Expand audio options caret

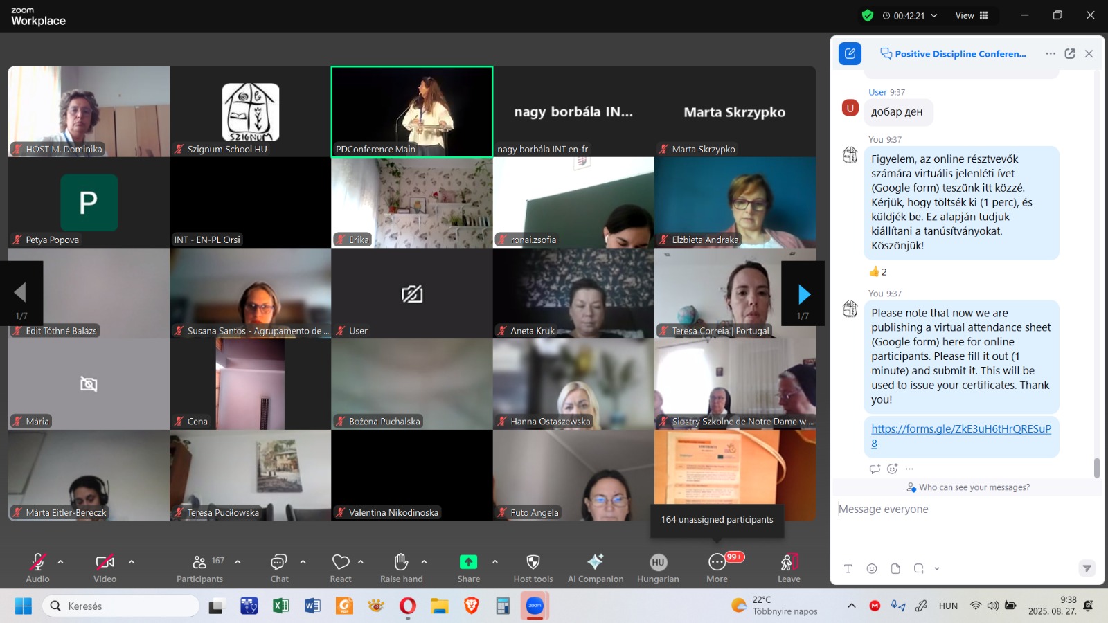(x=61, y=562)
